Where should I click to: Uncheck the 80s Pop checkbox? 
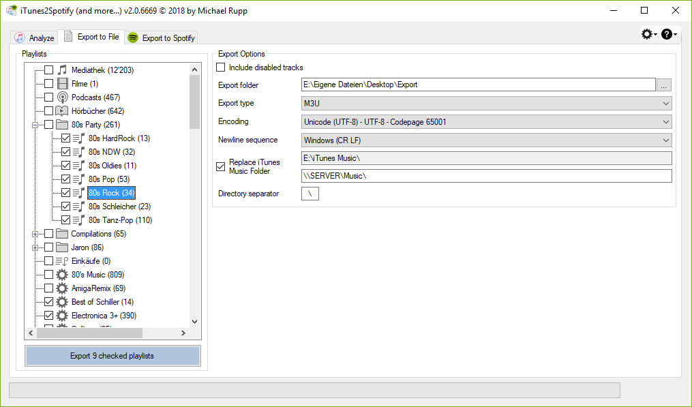coord(65,179)
